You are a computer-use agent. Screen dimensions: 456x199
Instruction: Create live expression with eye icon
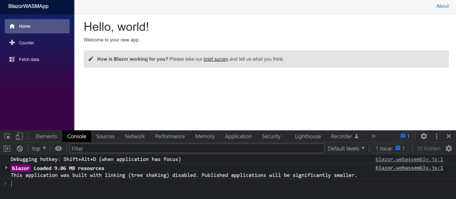pos(58,149)
